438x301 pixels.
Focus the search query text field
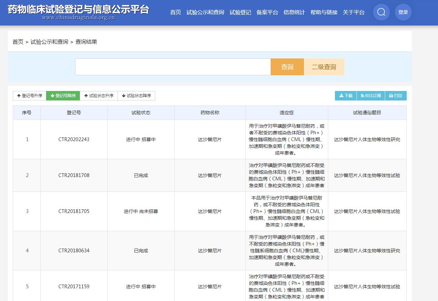click(173, 67)
